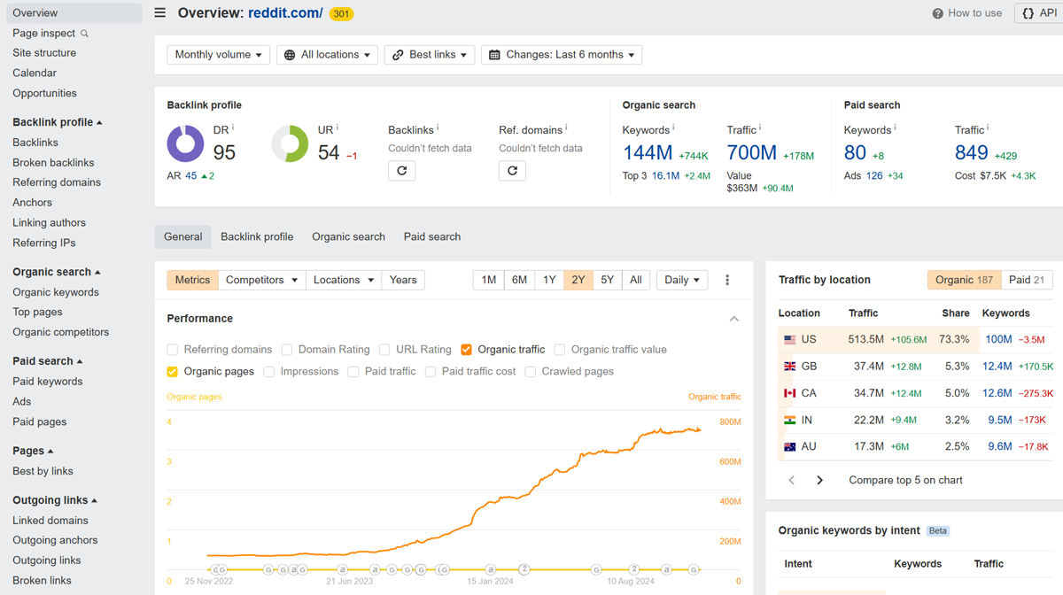Screen dimensions: 1063x595
Task: Open Organic keywords in sidebar
Action: (56, 292)
